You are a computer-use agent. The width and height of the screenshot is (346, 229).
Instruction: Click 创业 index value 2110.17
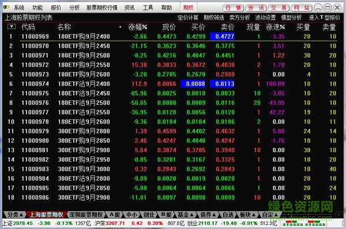point(208,223)
